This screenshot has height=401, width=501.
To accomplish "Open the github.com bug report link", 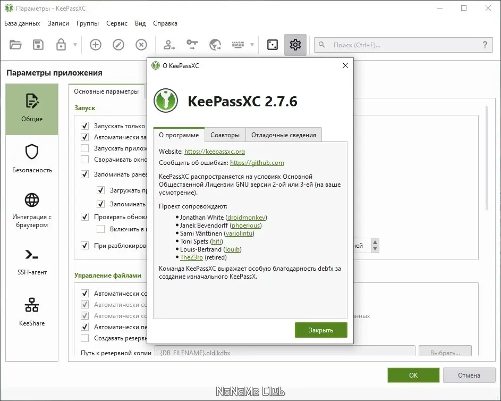I will pos(257,163).
